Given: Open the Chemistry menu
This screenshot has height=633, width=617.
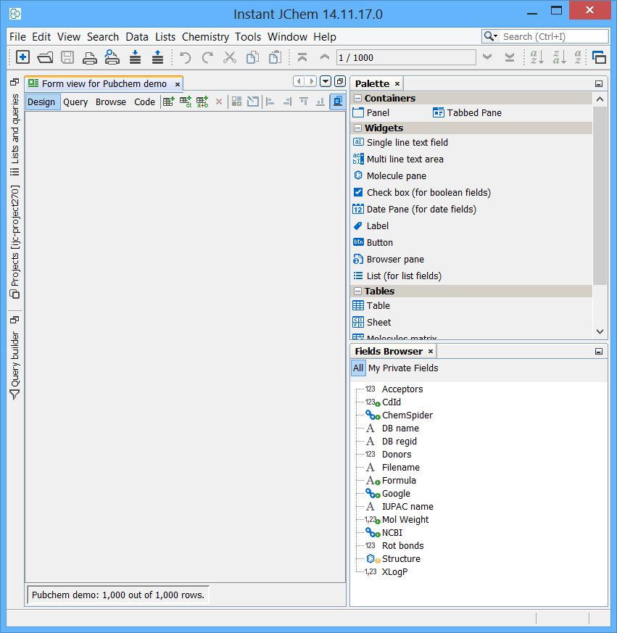Looking at the screenshot, I should (x=205, y=36).
